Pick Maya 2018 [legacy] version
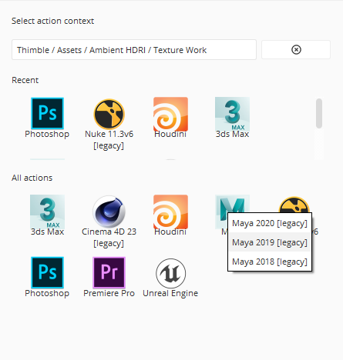Viewport: 343px width, 360px height. [270, 262]
